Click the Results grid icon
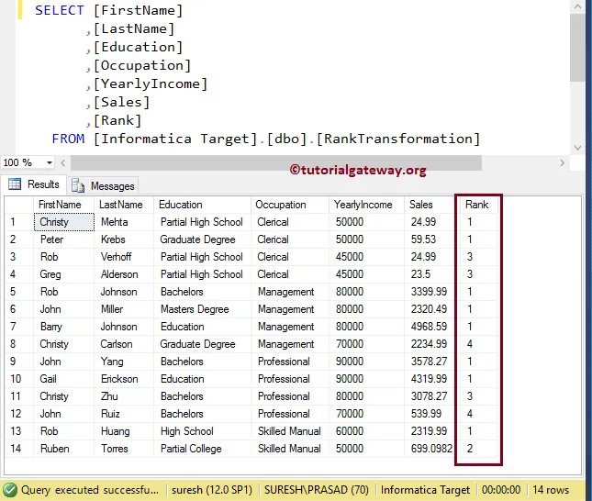592x501 pixels. tap(15, 184)
